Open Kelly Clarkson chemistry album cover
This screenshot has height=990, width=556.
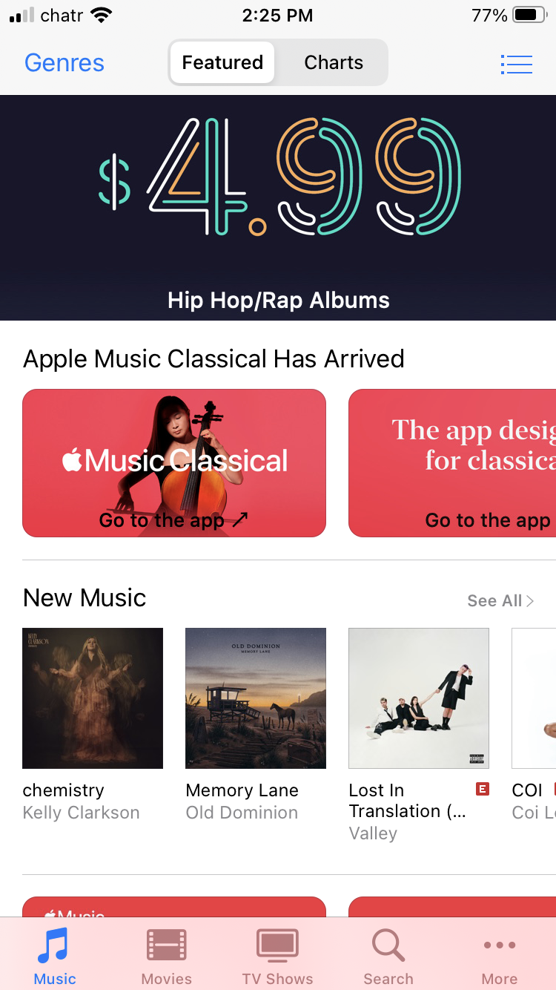(x=93, y=698)
